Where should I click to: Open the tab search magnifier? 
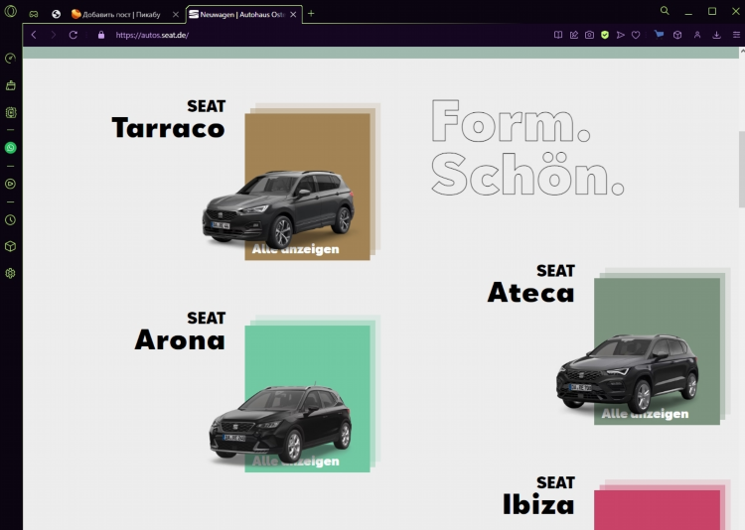[x=665, y=11]
